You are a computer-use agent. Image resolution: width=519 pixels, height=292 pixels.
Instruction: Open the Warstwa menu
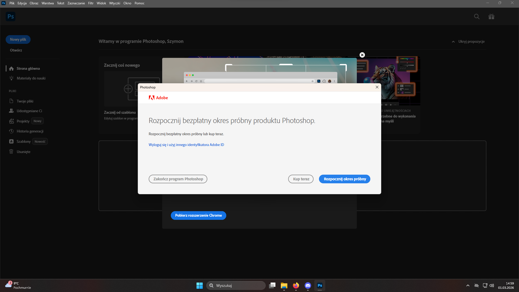[x=48, y=3]
